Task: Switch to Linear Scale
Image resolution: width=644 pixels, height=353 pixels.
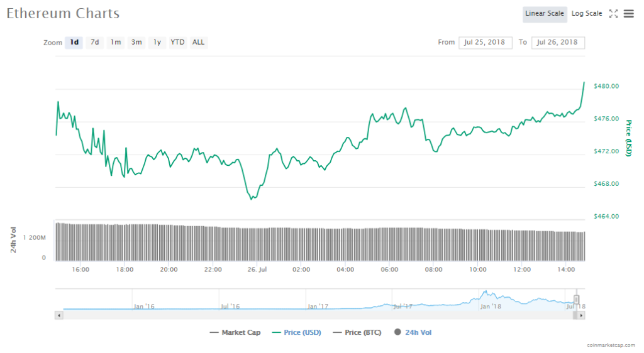Action: [x=545, y=14]
